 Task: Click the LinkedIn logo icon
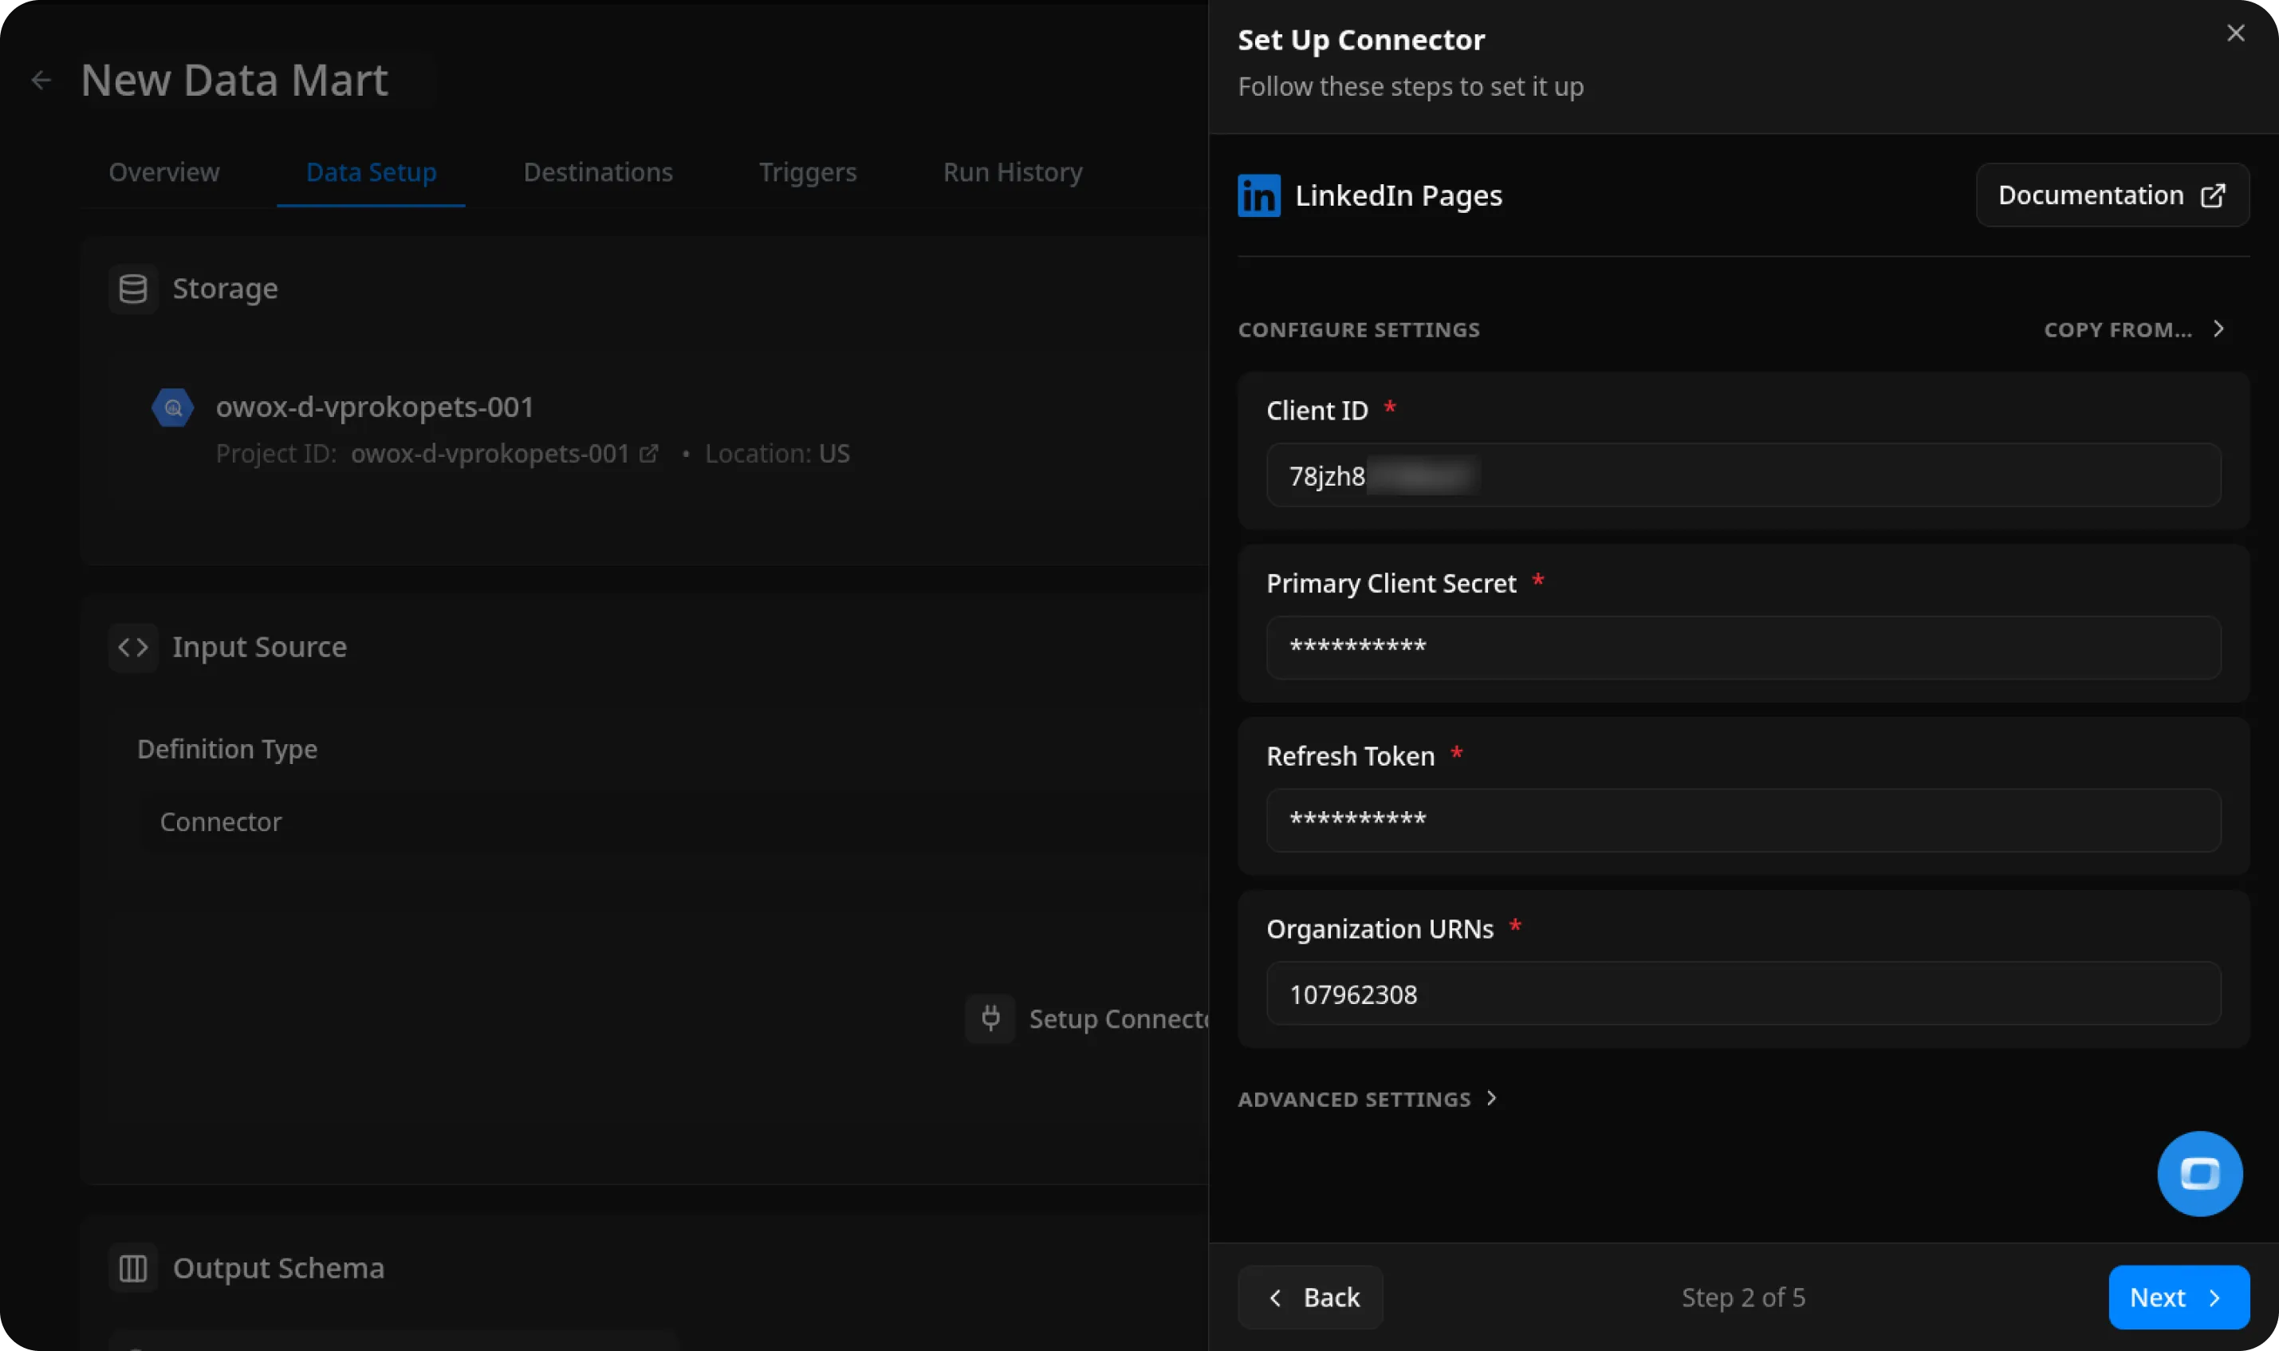coord(1259,195)
